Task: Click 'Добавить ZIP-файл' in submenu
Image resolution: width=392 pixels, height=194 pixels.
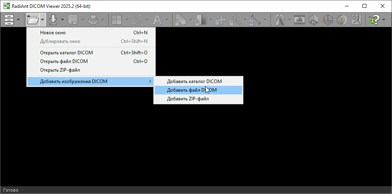Action: (x=188, y=99)
